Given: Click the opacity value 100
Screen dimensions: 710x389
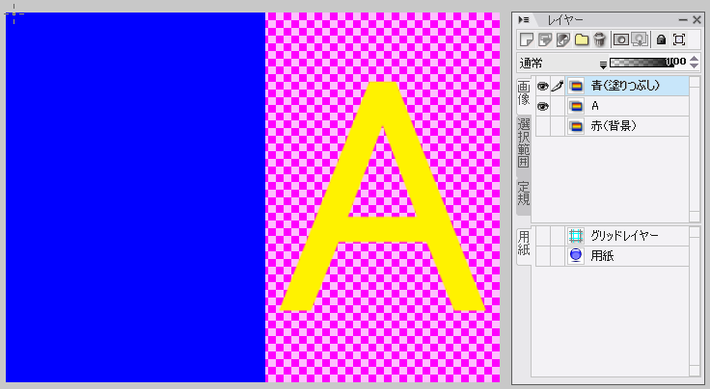Looking at the screenshot, I should [676, 62].
